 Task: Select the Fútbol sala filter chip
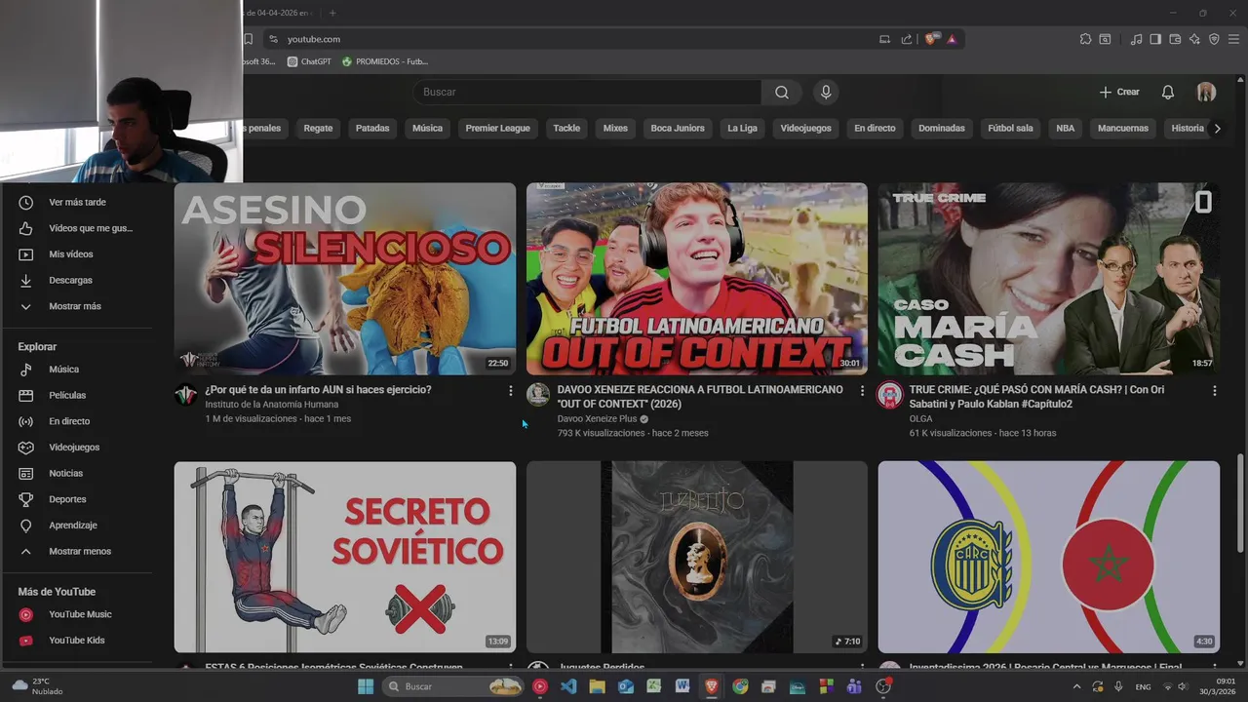pos(1010,128)
